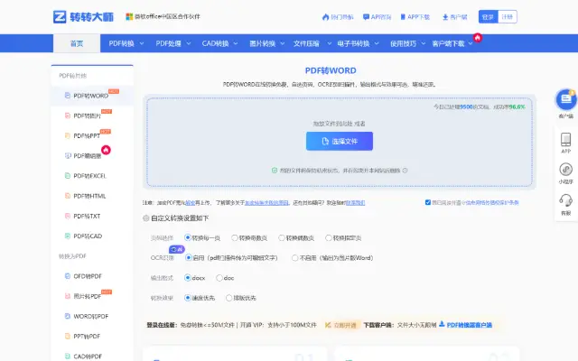Open the 联系我们 link in the note

355,202
